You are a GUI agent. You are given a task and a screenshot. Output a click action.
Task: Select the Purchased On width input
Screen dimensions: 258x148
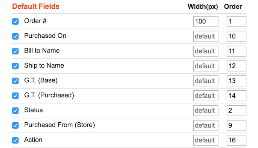click(206, 36)
